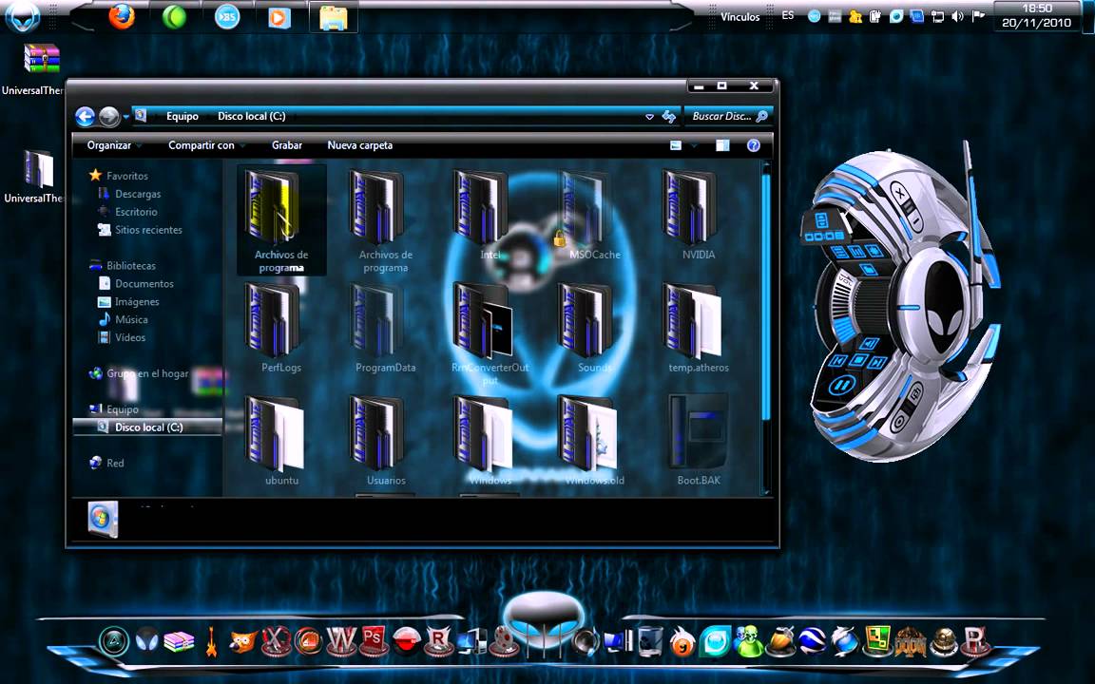
Task: Open the volume icon in system tray
Action: (957, 16)
